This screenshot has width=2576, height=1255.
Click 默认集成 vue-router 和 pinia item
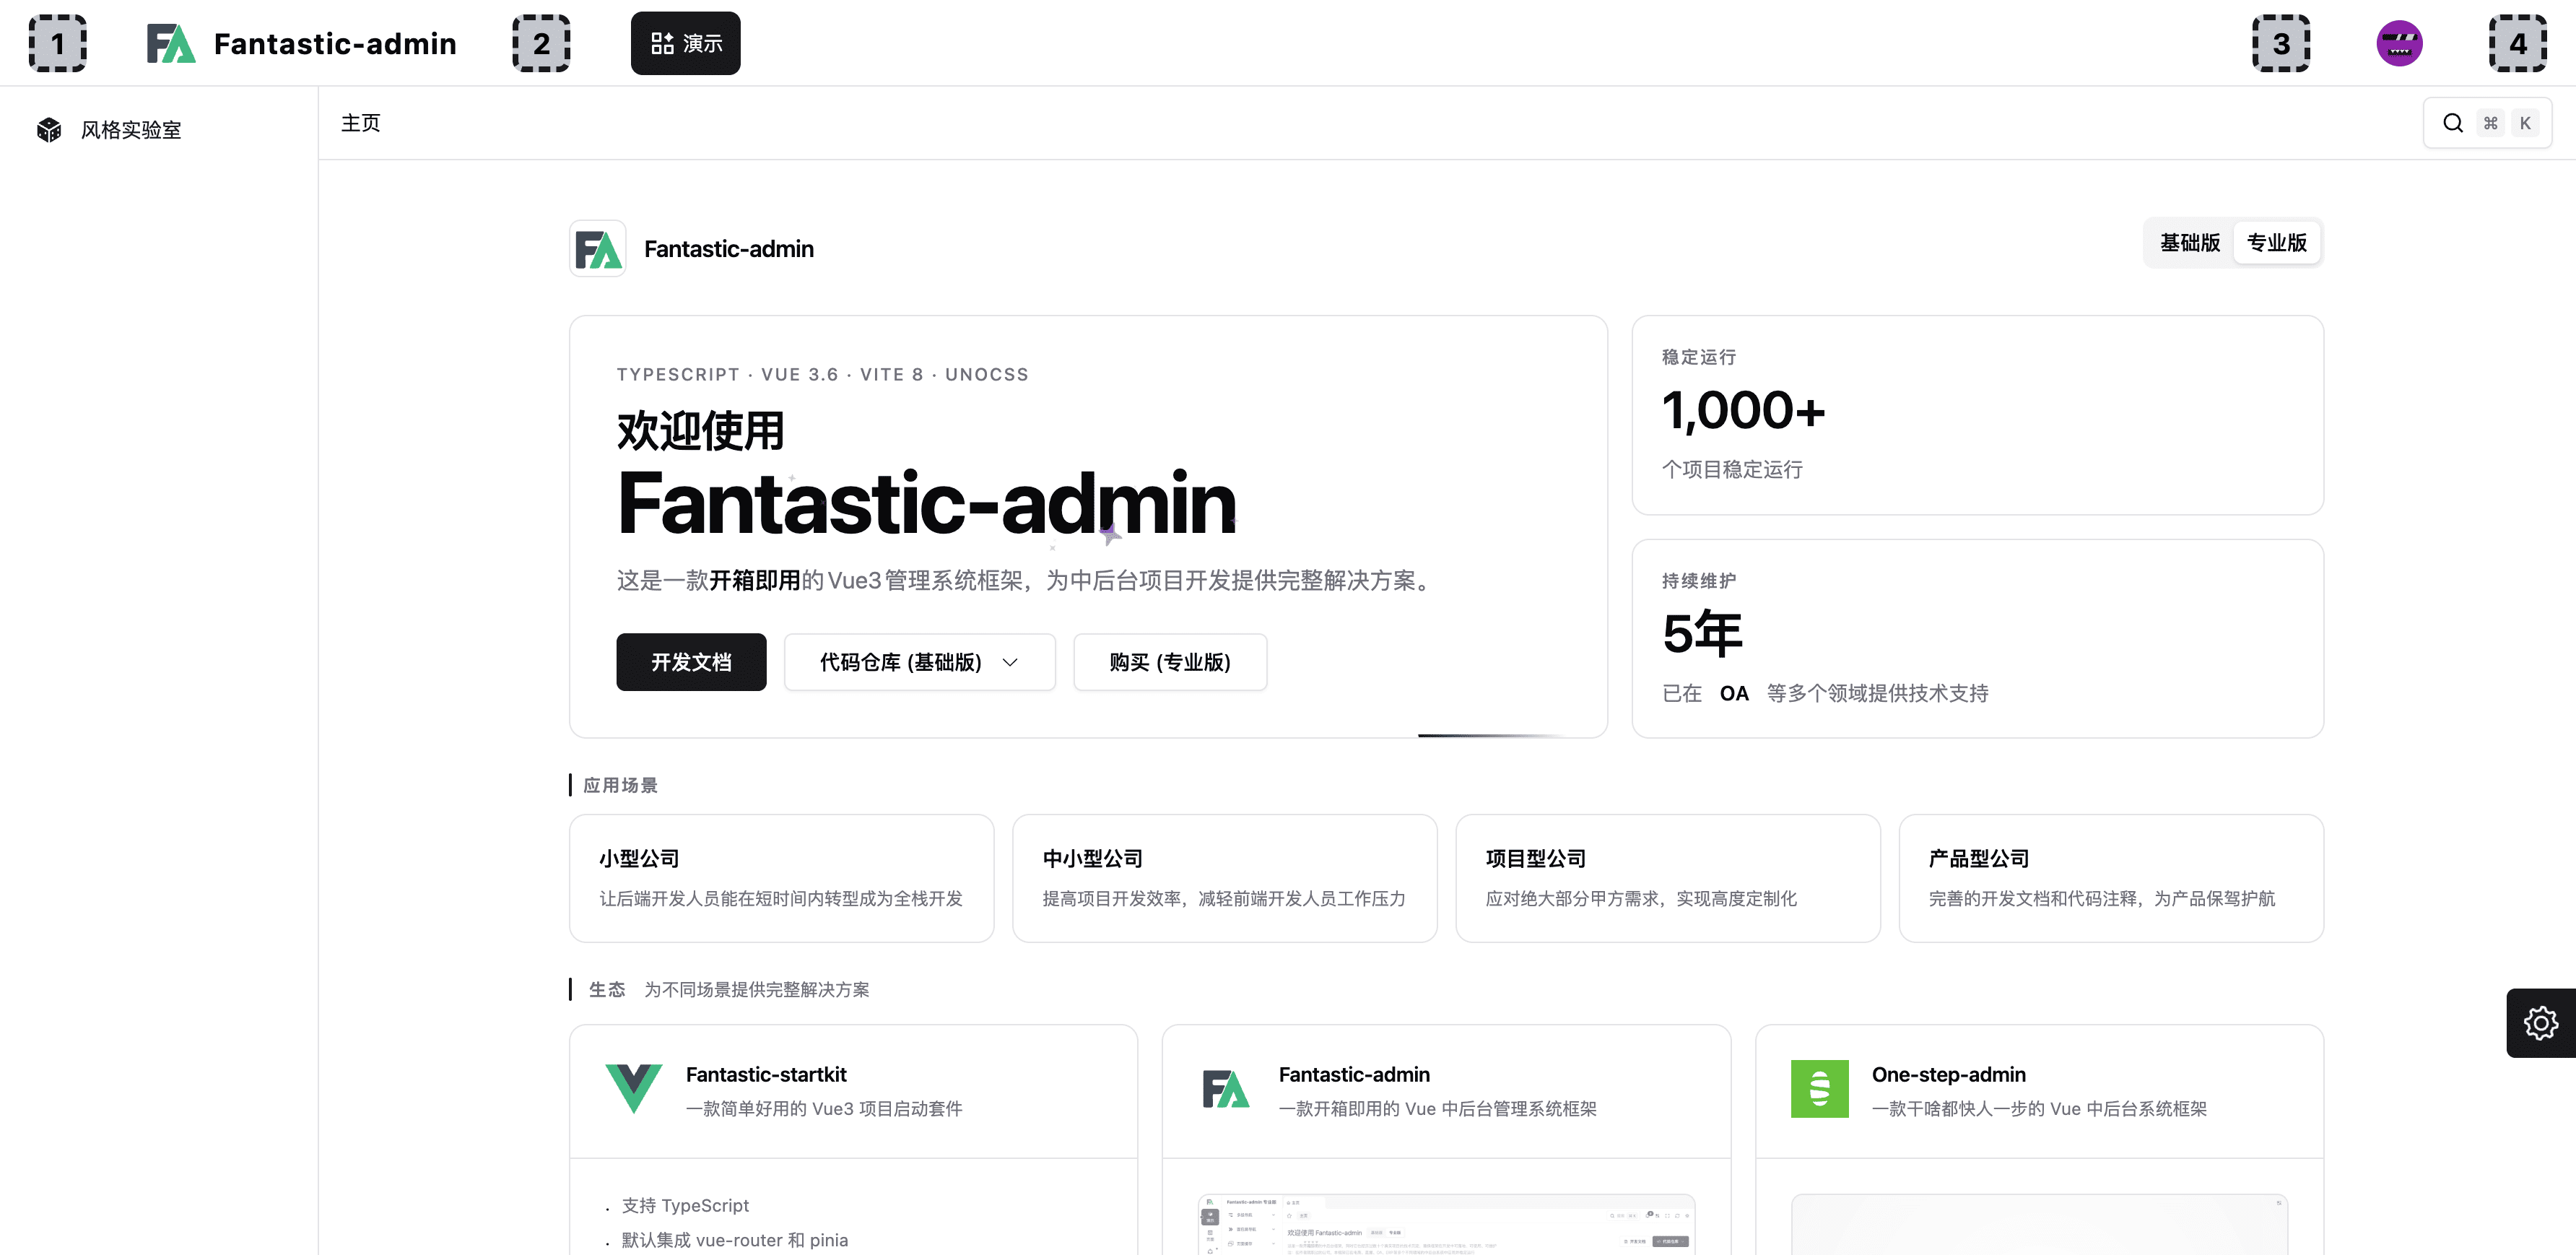[x=734, y=1240]
